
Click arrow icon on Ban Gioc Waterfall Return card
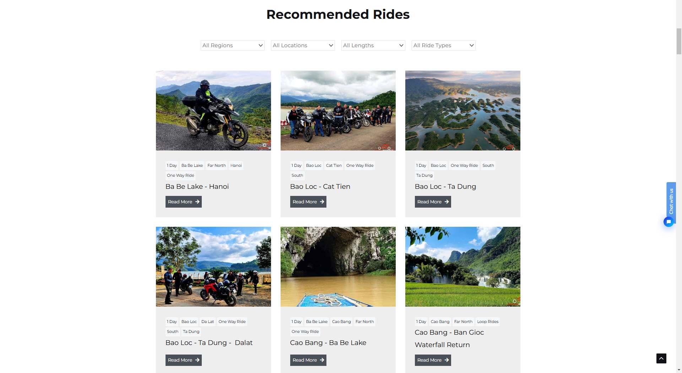[x=447, y=360]
